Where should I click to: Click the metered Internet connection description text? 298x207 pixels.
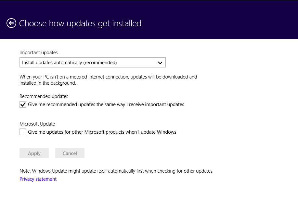[x=108, y=80]
